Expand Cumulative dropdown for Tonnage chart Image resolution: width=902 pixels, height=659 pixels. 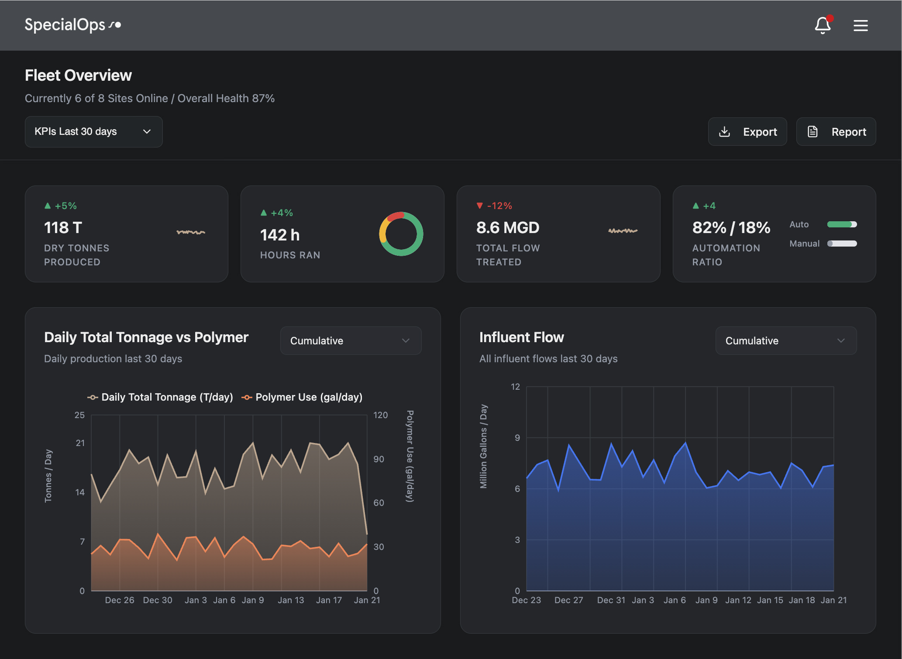pyautogui.click(x=351, y=341)
